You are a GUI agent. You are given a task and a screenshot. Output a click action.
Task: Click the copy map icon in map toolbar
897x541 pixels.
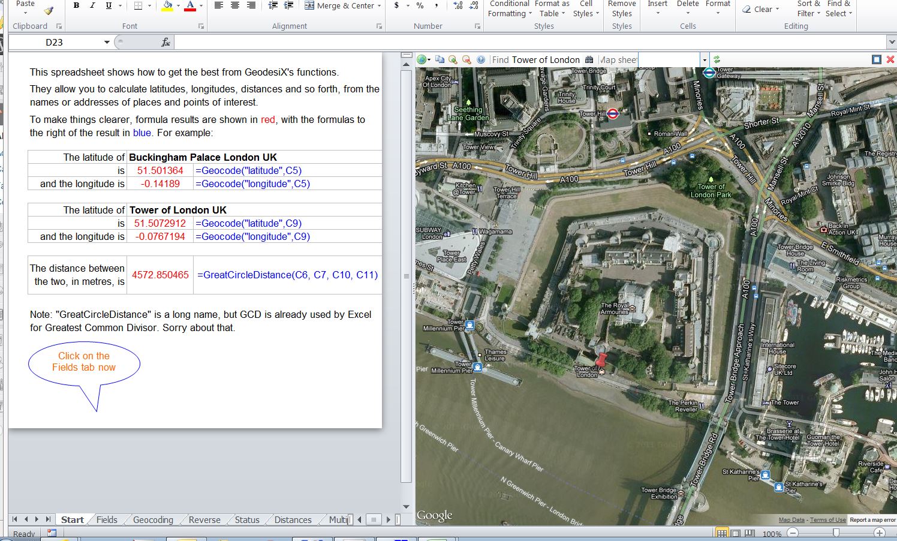pos(440,59)
